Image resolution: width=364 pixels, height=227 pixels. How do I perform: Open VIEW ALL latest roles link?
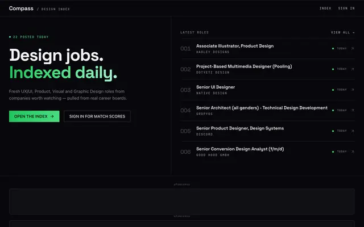342,32
